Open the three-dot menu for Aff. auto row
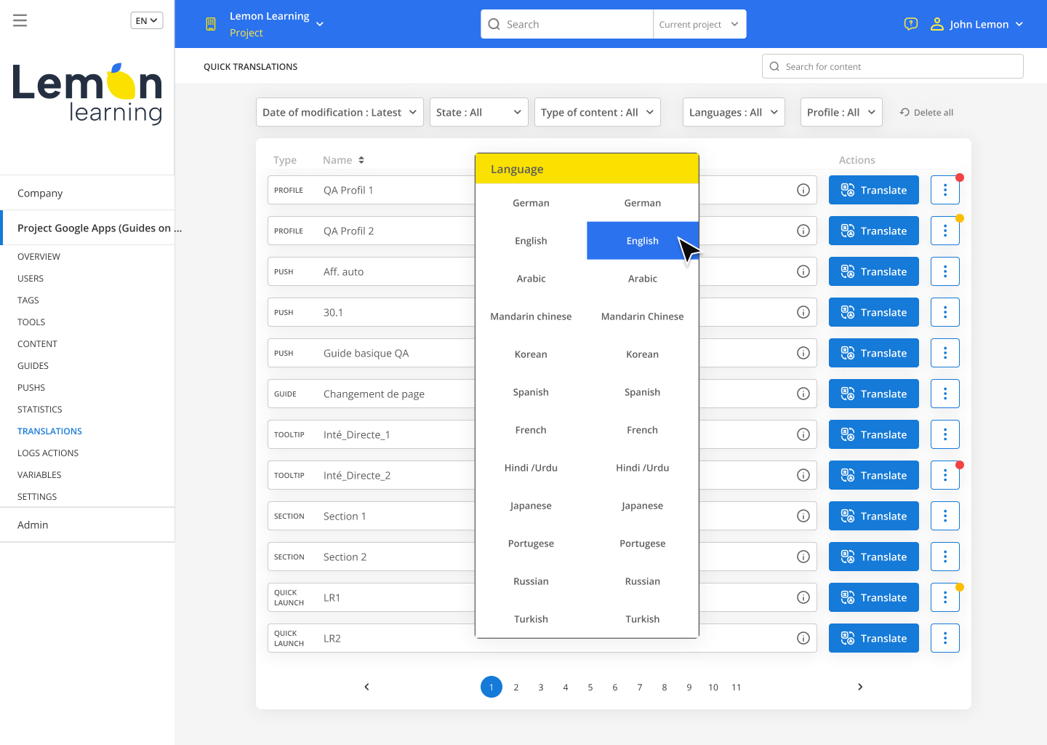The image size is (1047, 745). tap(944, 271)
